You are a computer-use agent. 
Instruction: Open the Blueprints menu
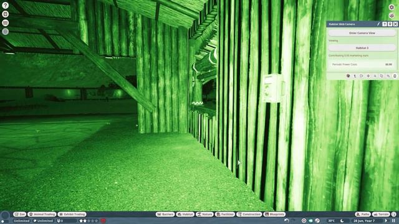tap(274, 214)
